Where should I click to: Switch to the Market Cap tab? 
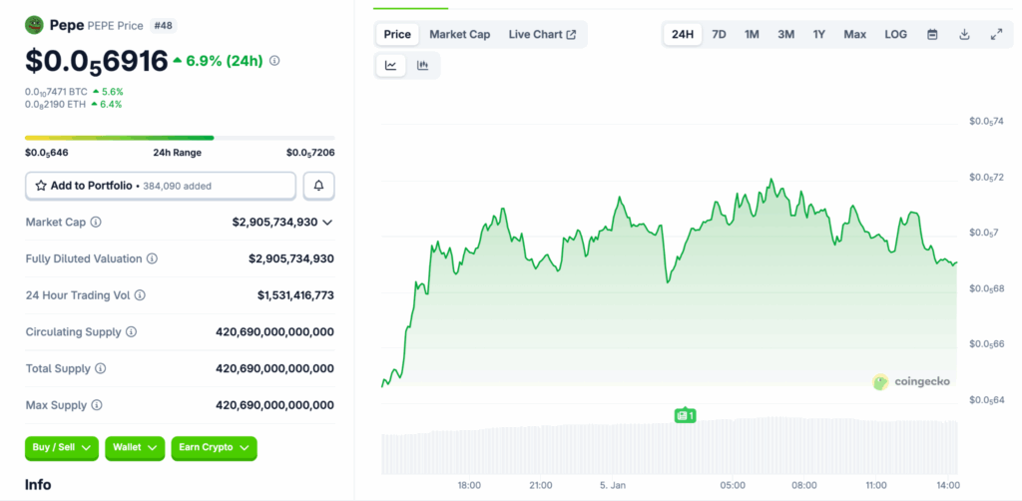459,34
